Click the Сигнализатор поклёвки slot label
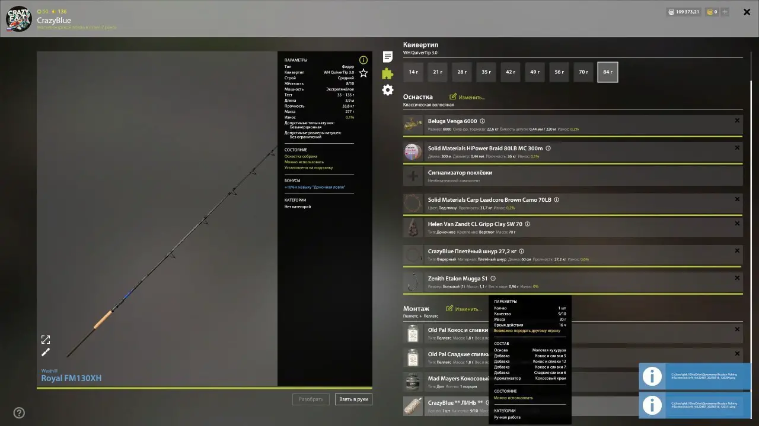 pyautogui.click(x=460, y=173)
